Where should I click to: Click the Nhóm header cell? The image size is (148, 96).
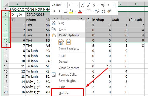(x=35, y=20)
